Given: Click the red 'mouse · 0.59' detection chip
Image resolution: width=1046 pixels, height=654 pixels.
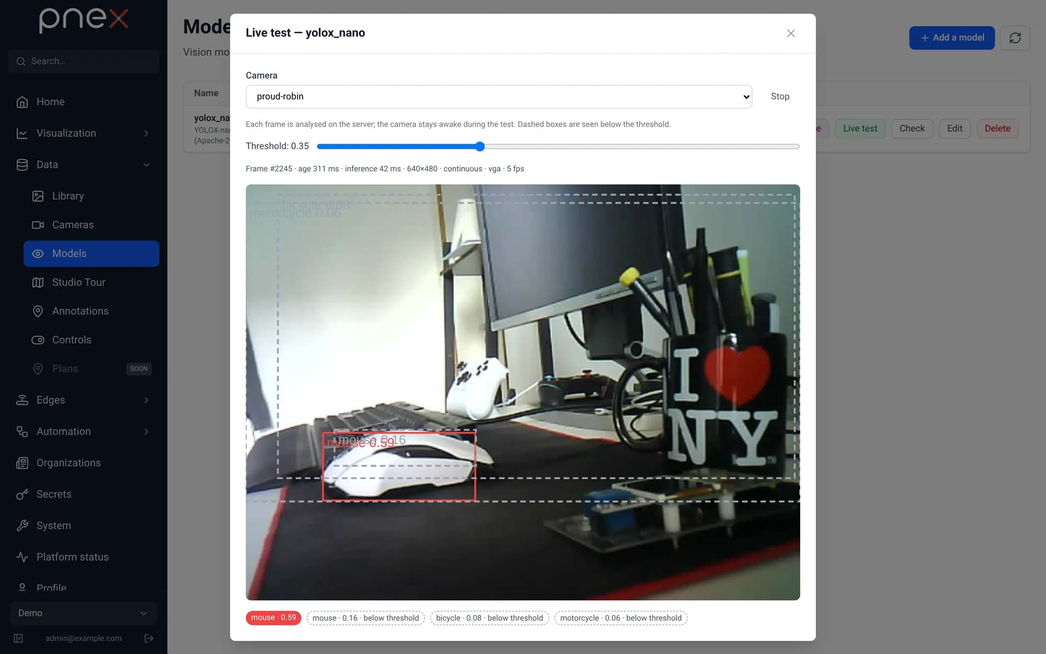Looking at the screenshot, I should [274, 618].
